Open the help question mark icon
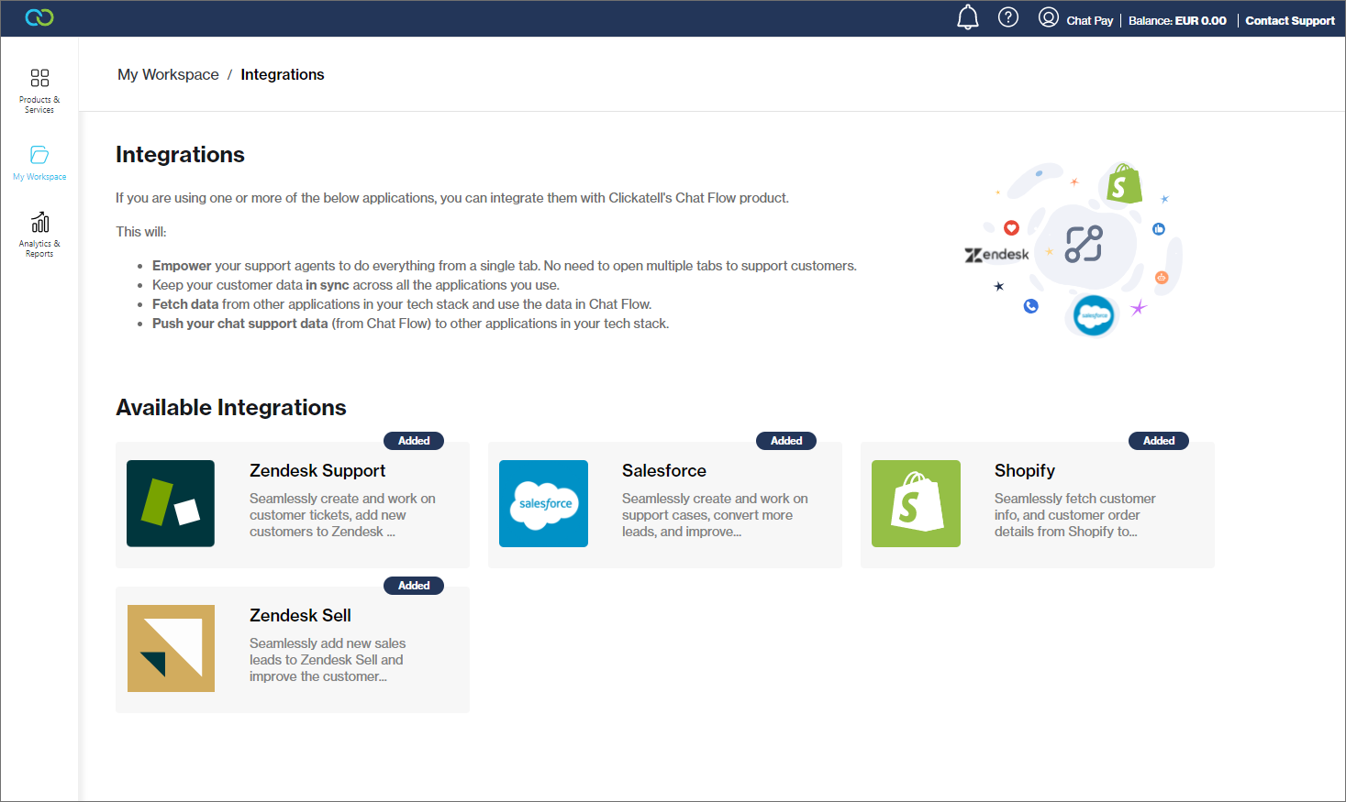This screenshot has height=802, width=1346. (1008, 17)
